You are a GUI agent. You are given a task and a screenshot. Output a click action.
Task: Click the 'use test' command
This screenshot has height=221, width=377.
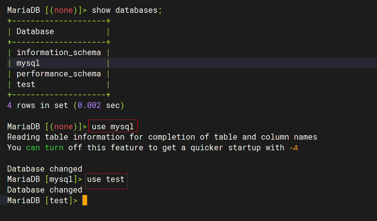(106, 179)
